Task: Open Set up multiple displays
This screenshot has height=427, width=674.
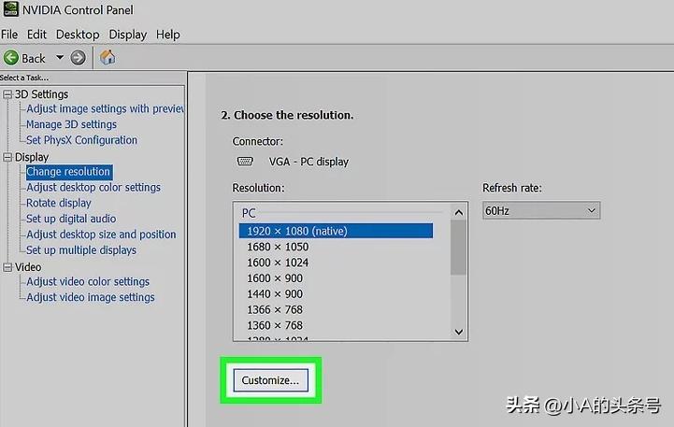Action: pyautogui.click(x=81, y=250)
